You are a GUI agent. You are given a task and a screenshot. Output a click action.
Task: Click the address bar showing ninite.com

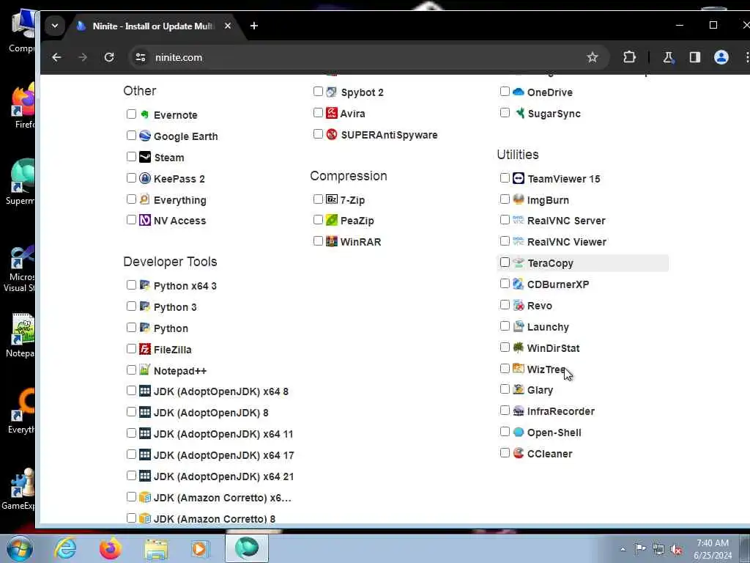pos(368,57)
